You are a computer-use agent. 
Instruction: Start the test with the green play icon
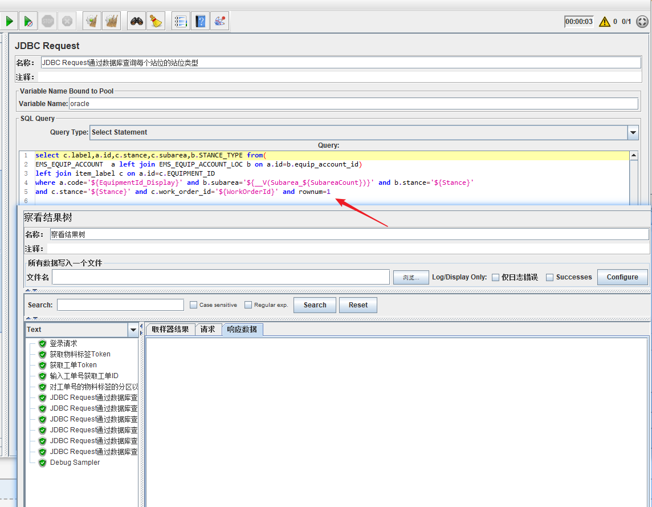(9, 21)
